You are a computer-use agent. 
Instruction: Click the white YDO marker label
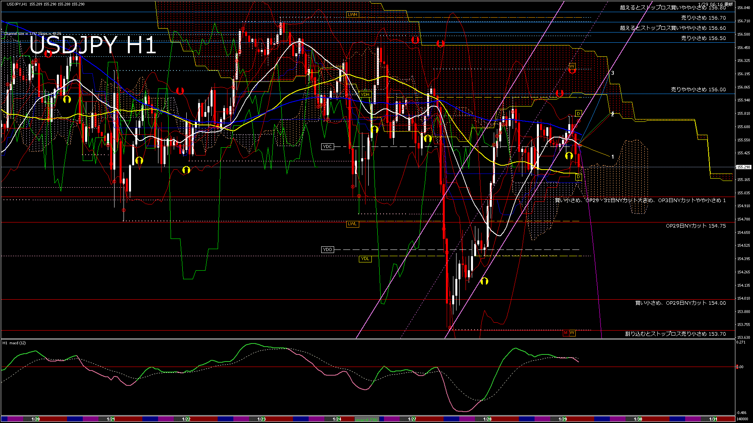(x=327, y=249)
